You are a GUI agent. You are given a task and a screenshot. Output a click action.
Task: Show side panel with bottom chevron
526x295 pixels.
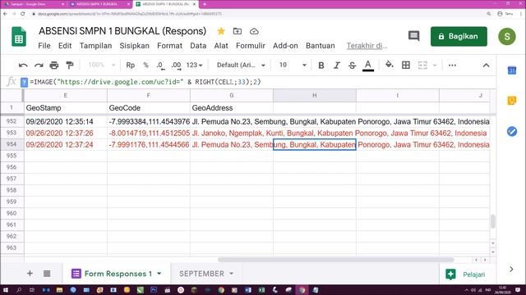pyautogui.click(x=511, y=269)
